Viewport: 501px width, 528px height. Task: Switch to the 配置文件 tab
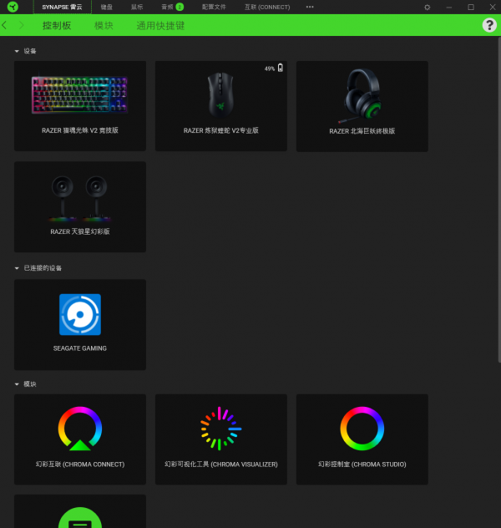[214, 7]
